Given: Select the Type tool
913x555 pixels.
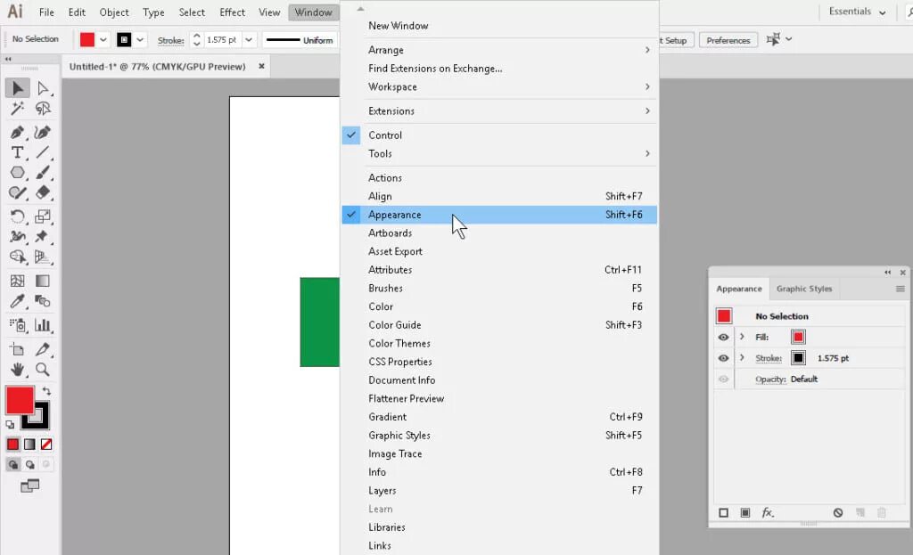Looking at the screenshot, I should (x=18, y=152).
